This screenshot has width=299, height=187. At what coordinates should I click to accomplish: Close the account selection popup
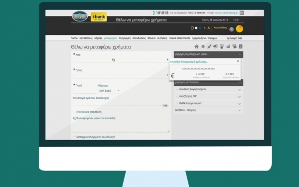click(238, 61)
